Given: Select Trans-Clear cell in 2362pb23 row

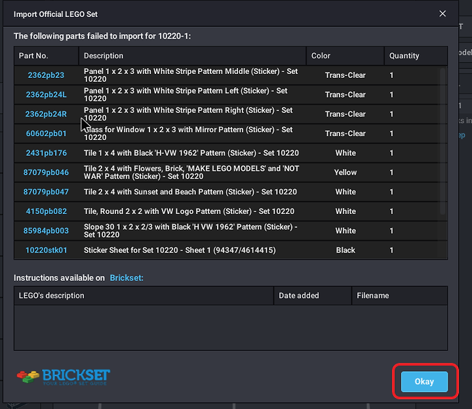Looking at the screenshot, I should [345, 75].
